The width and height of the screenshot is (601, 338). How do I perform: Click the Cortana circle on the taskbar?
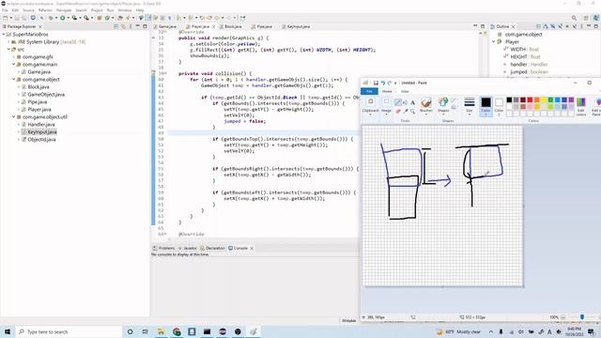click(130, 331)
